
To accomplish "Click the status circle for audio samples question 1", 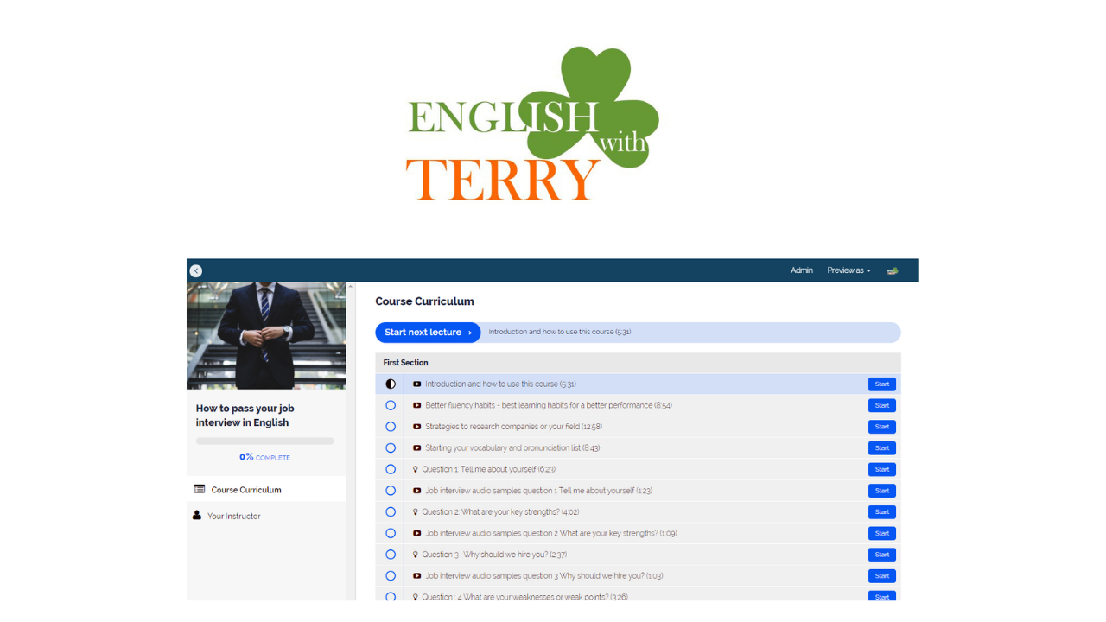I will 391,491.
